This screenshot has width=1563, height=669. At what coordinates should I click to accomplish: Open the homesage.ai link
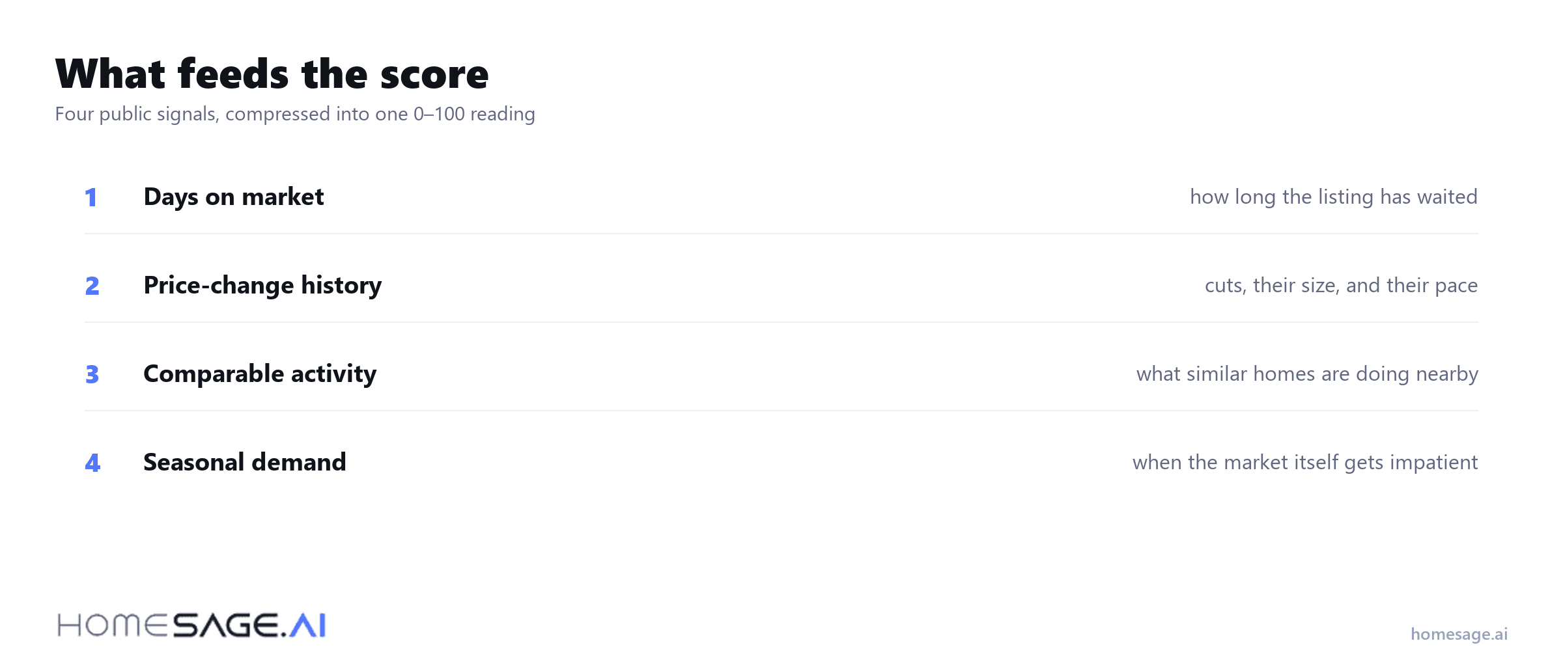(x=1459, y=634)
